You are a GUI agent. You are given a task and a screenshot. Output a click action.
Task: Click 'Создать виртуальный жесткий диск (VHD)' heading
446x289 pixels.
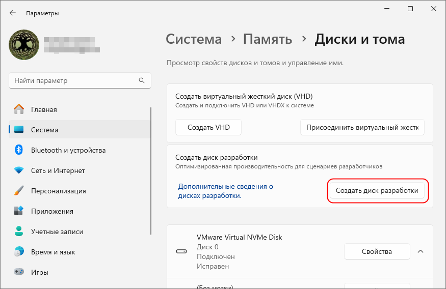tap(244, 96)
